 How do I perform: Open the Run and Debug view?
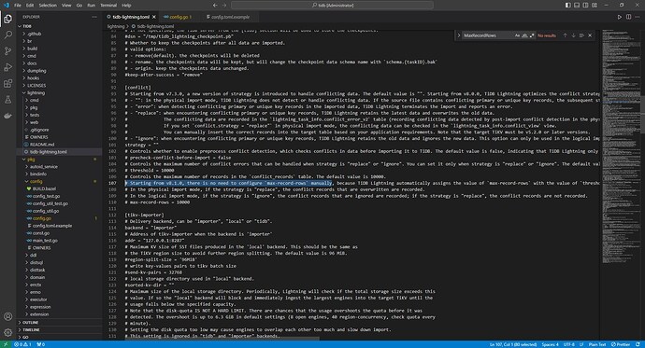[x=7, y=67]
